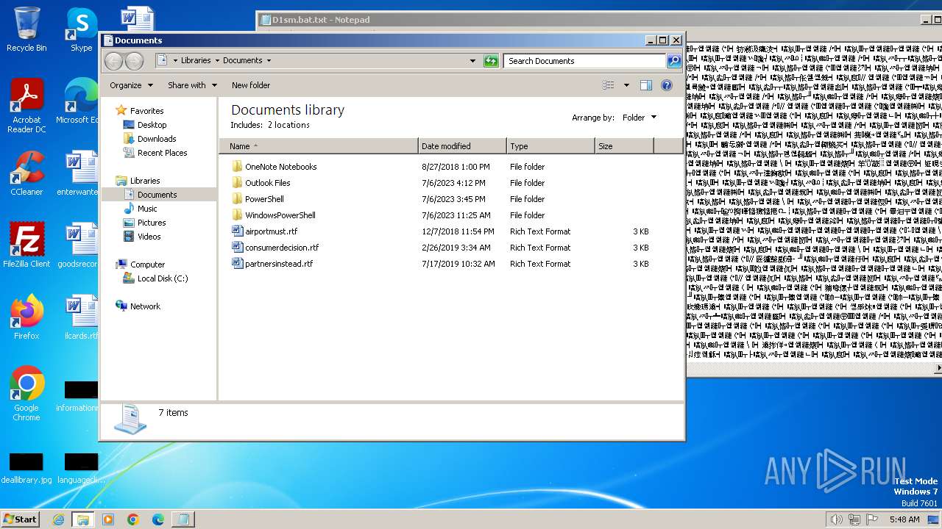Click the Notepad taskbar button
Viewport: 942px width, 529px height.
[183, 519]
